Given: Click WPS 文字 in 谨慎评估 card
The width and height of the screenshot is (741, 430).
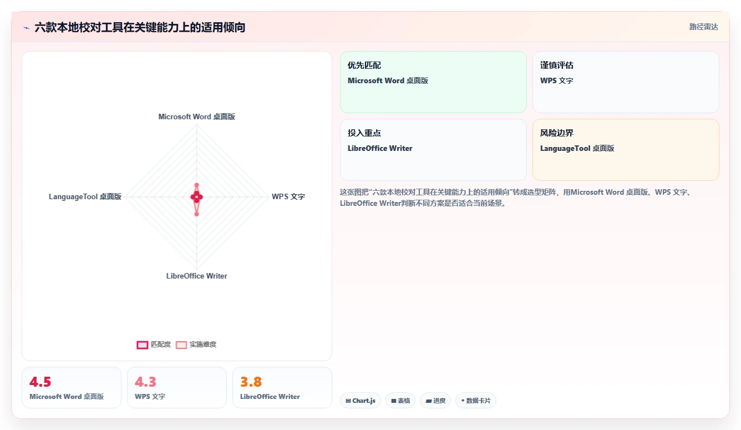Looking at the screenshot, I should coord(557,80).
